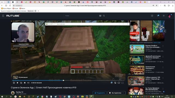The width and height of the screenshot is (175, 98).
Task: Expand the Вы подписаны dropdown
Action: click(116, 93)
